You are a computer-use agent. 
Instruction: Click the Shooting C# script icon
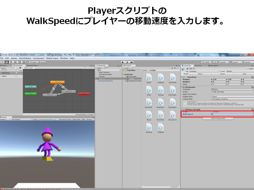tap(149, 127)
